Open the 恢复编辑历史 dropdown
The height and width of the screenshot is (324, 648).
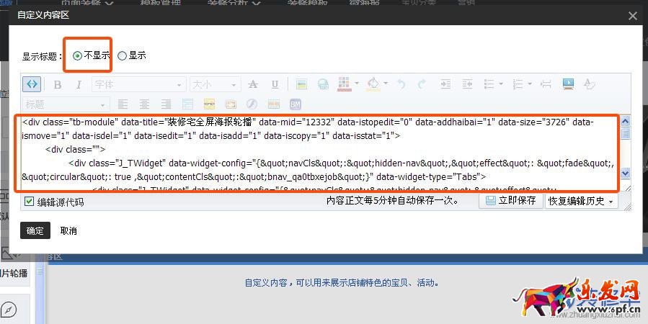[x=582, y=201]
